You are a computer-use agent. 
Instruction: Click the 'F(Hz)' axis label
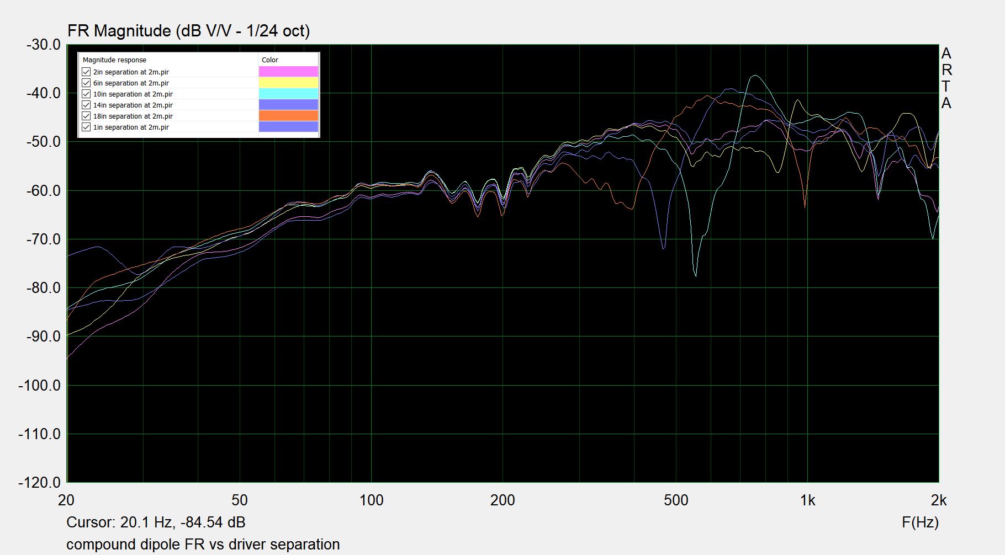pyautogui.click(x=920, y=522)
